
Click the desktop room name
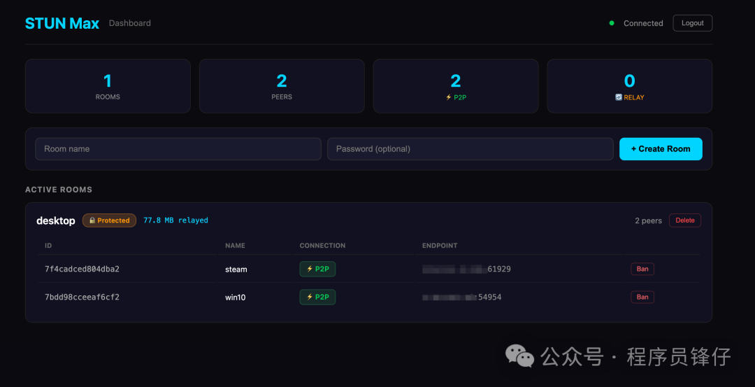(x=56, y=220)
